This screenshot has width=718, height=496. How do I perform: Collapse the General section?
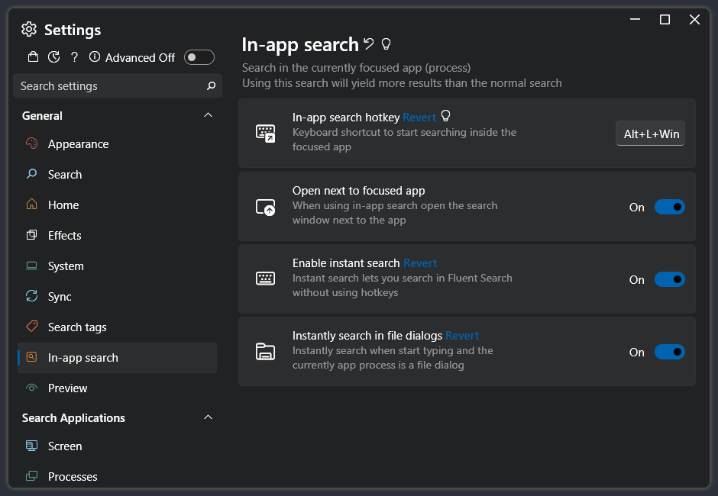(208, 114)
